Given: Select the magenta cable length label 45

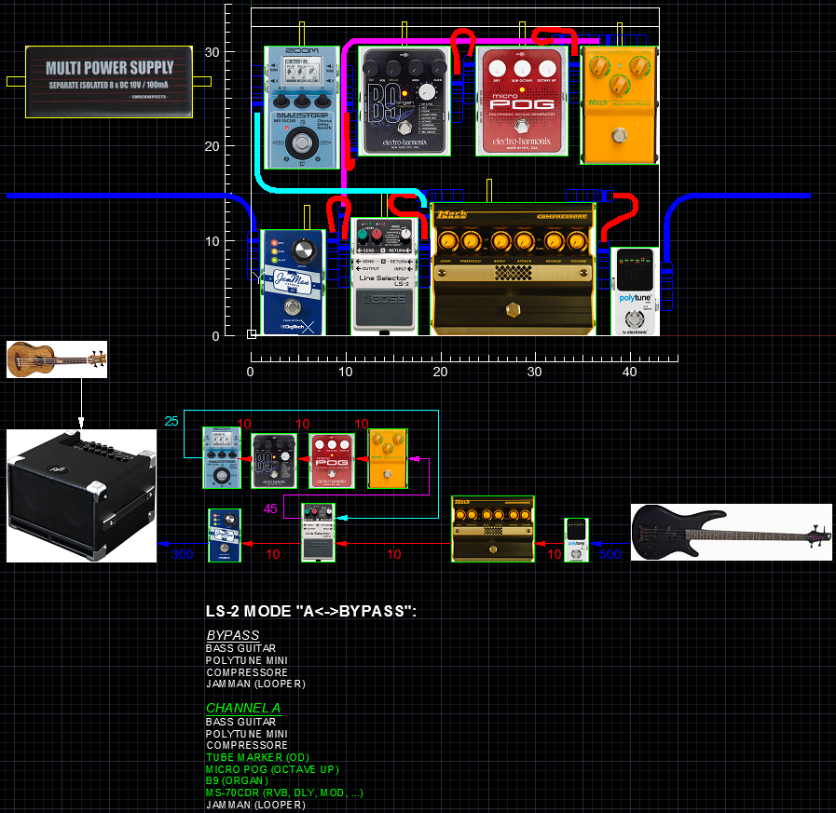Looking at the screenshot, I should coord(270,508).
